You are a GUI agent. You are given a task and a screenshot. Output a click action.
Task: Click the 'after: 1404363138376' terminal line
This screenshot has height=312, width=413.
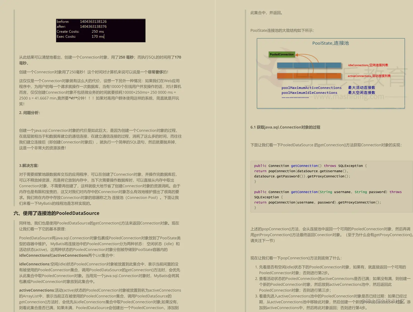tap(82, 26)
